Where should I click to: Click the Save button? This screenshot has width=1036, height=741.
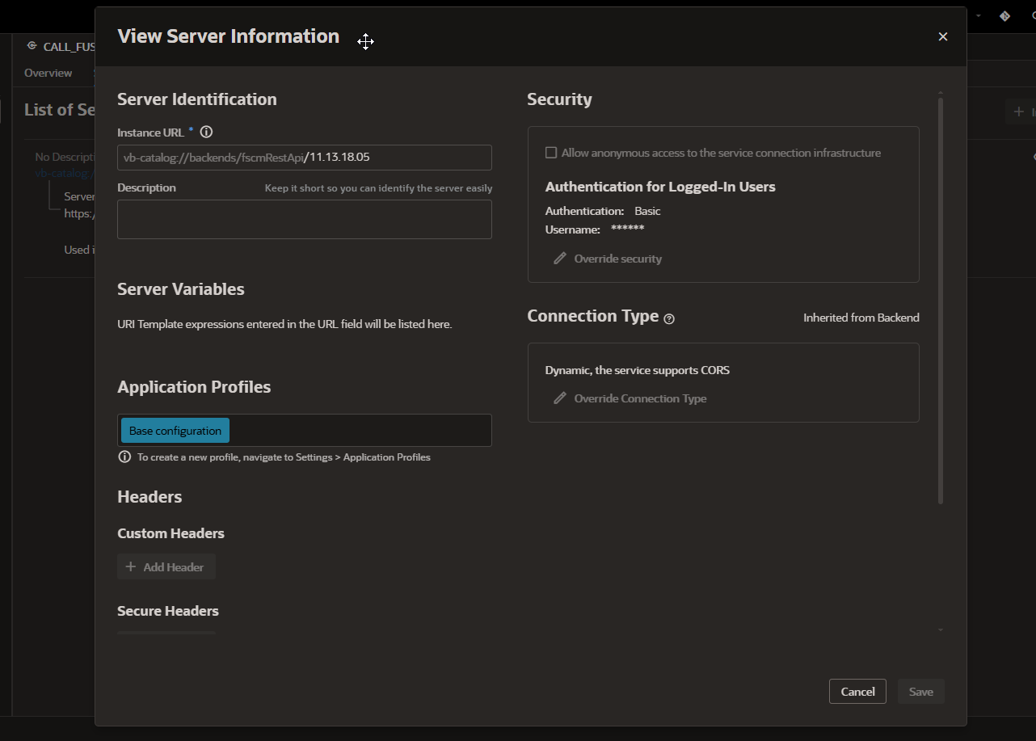click(921, 692)
